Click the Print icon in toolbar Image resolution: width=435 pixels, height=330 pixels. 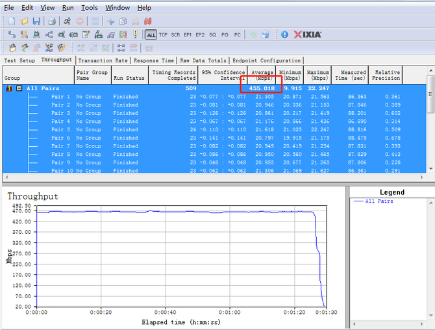[53, 21]
